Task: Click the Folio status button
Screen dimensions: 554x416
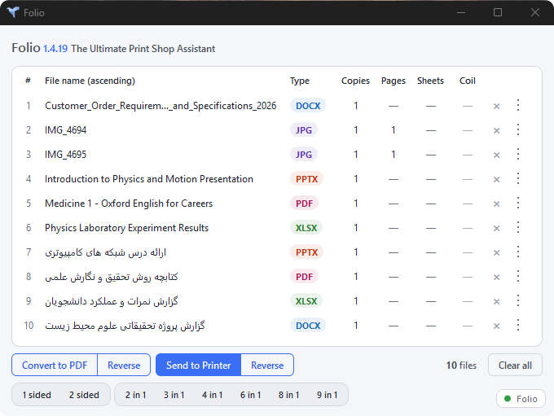Action: click(x=521, y=399)
